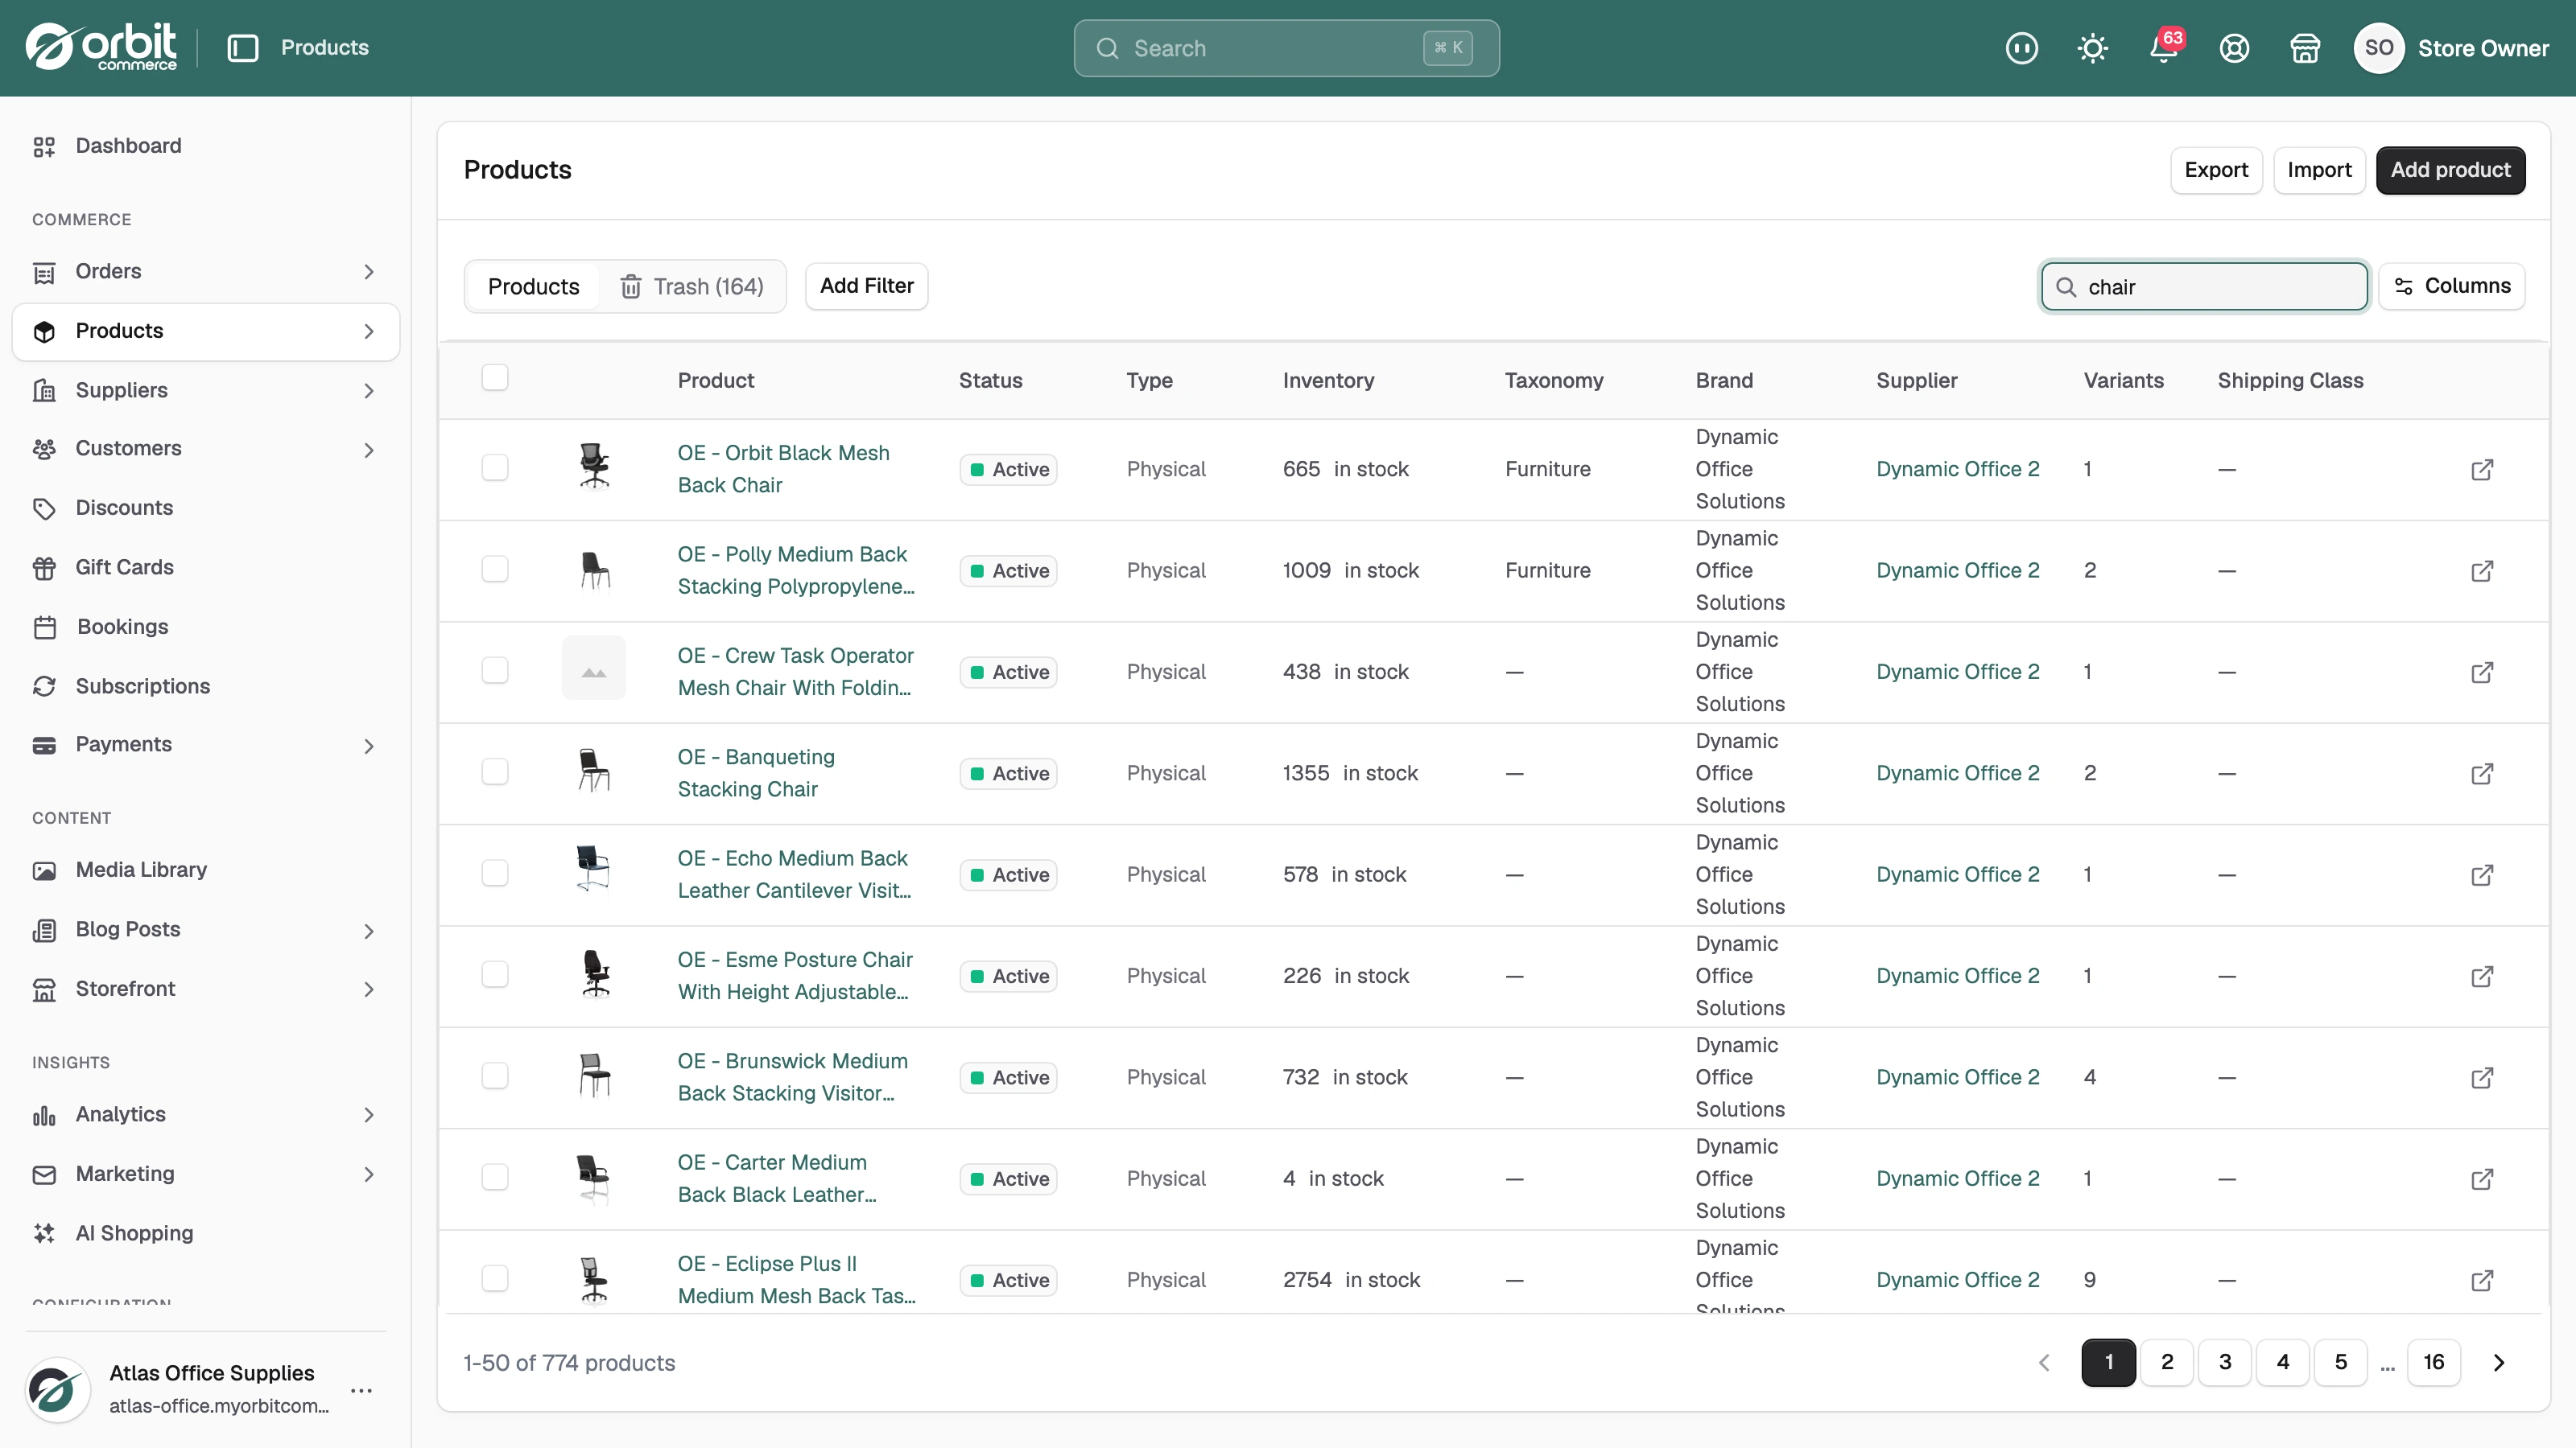Select the Orbit Black Mesh Back Chair checkbox
Screen dimensions: 2576x1448
coord(495,467)
